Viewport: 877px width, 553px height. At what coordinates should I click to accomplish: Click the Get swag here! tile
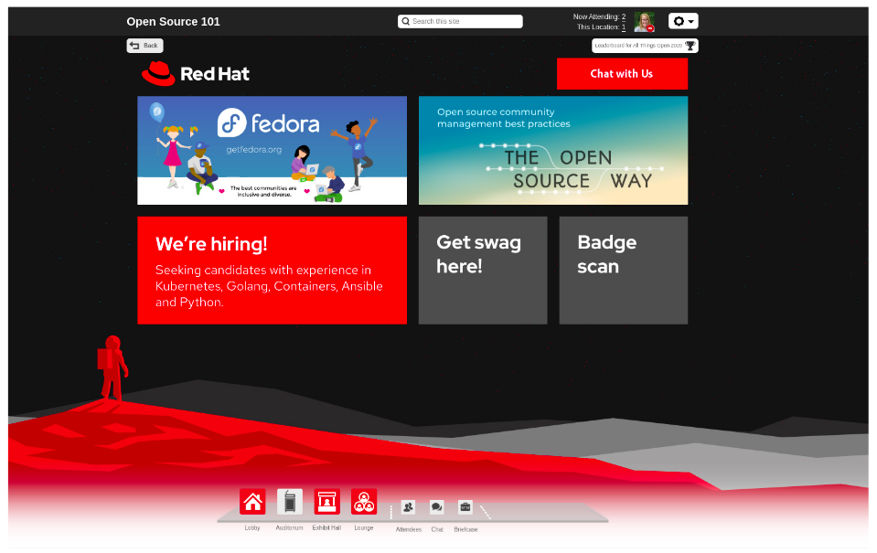click(x=483, y=270)
